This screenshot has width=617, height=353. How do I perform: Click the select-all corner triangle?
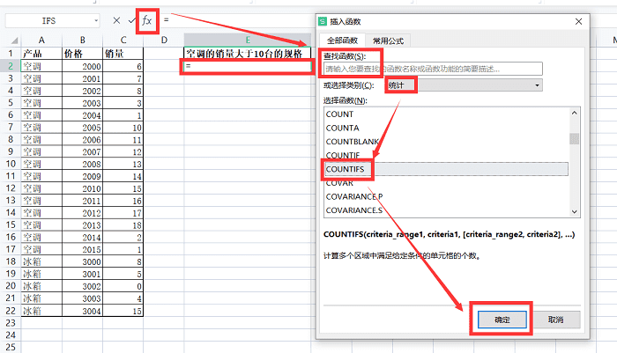[15, 40]
